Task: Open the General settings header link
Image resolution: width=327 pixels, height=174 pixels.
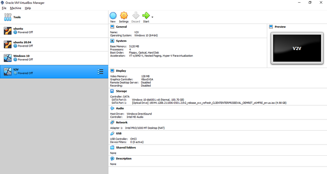Action: [121, 27]
